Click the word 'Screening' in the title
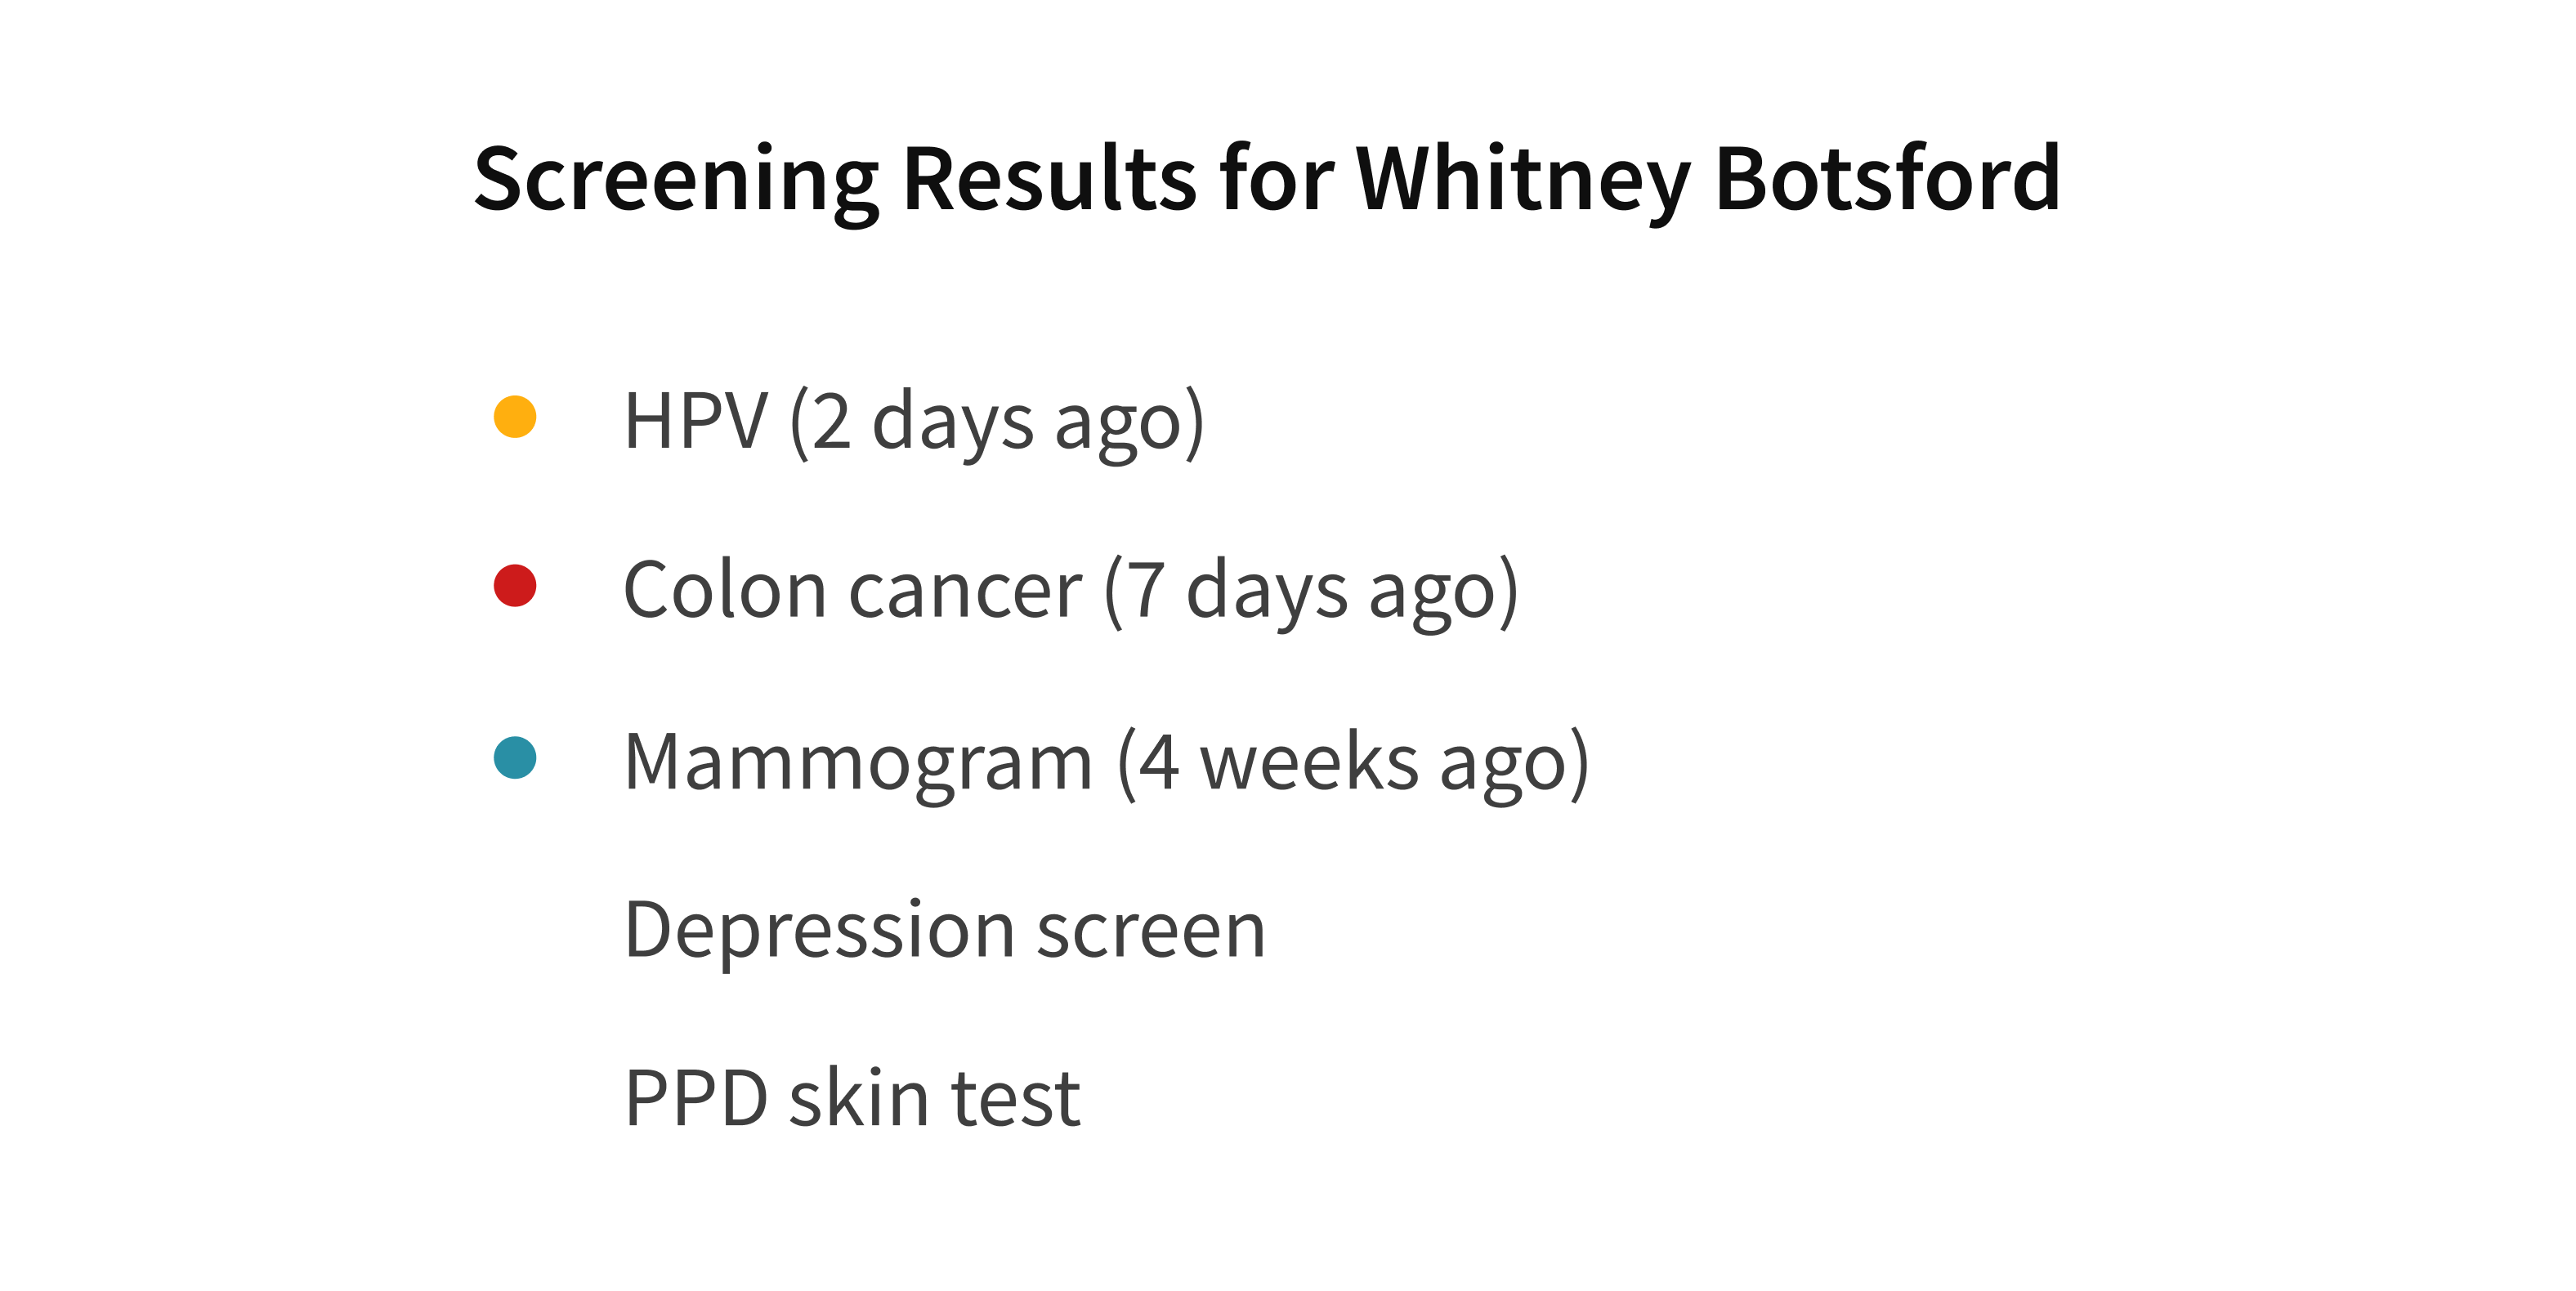 (677, 180)
